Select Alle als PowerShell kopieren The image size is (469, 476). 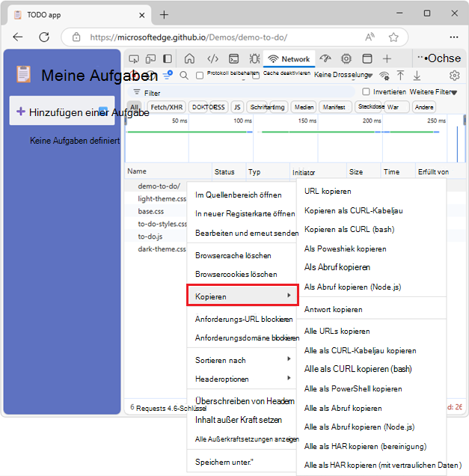[x=372, y=388]
